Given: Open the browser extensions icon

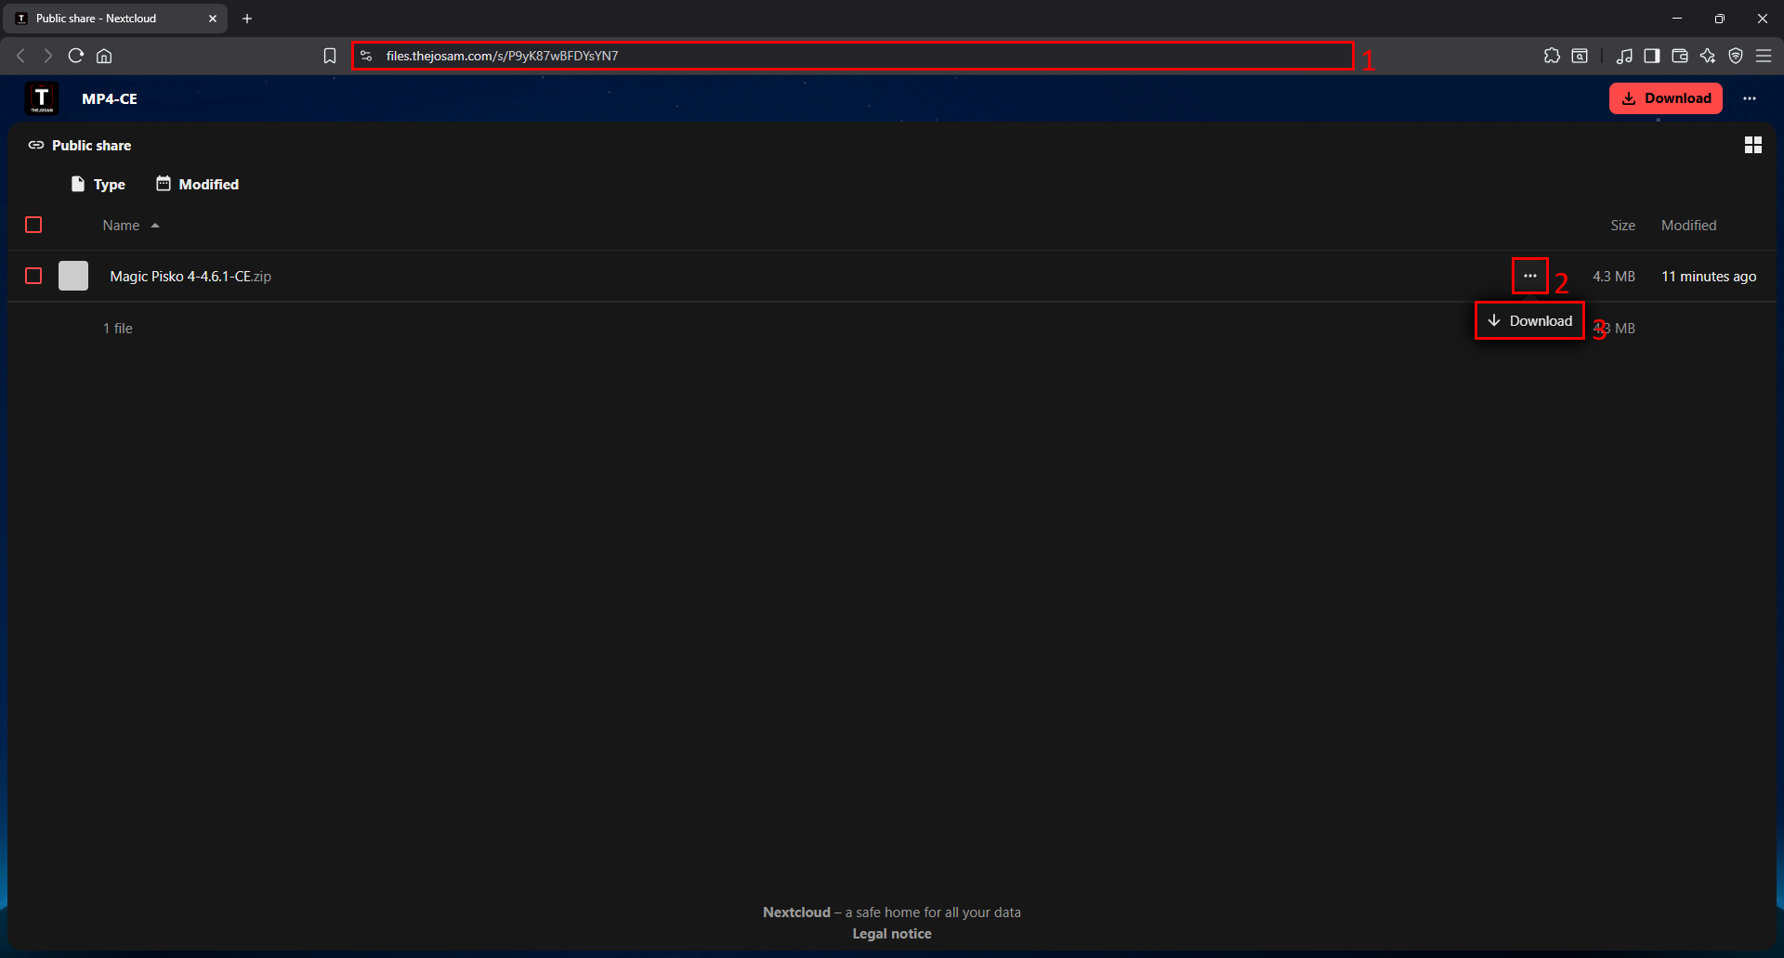Looking at the screenshot, I should [1552, 56].
